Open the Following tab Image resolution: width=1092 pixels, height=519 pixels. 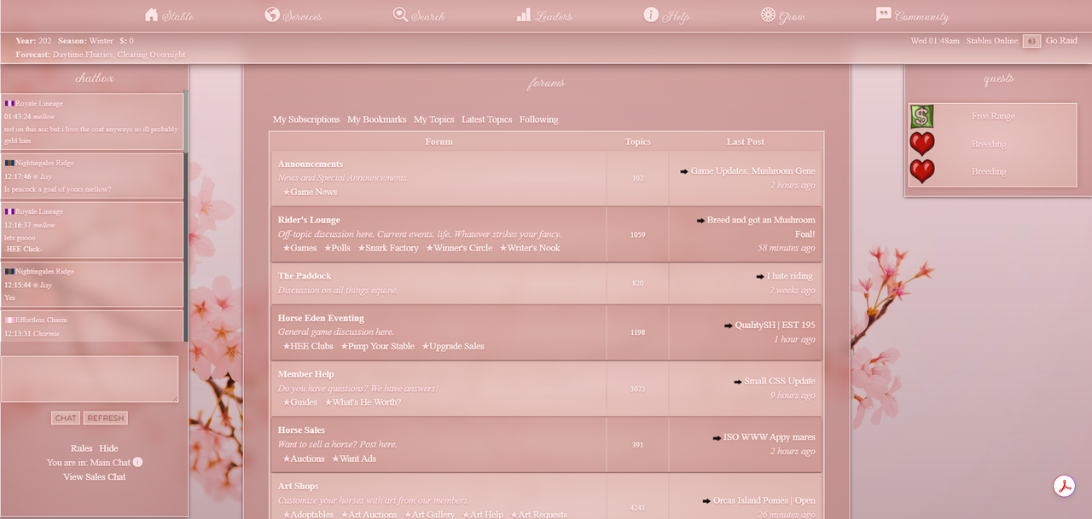point(538,119)
